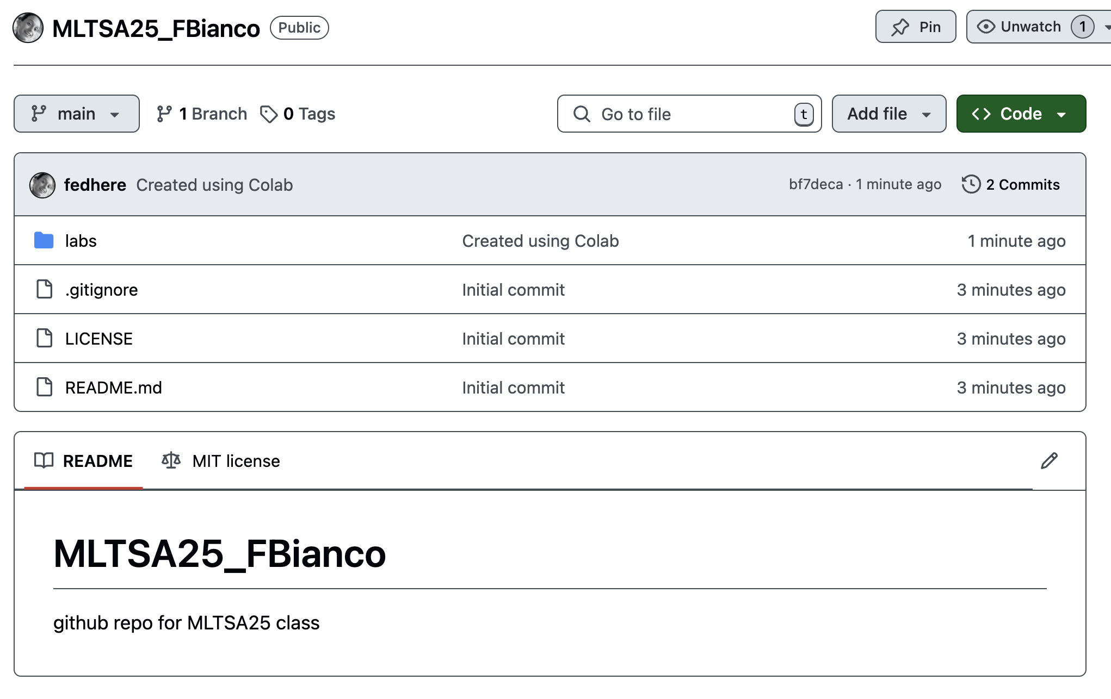1111x699 pixels.
Task: Click the branch icon beside 1 Branch
Action: [164, 114]
